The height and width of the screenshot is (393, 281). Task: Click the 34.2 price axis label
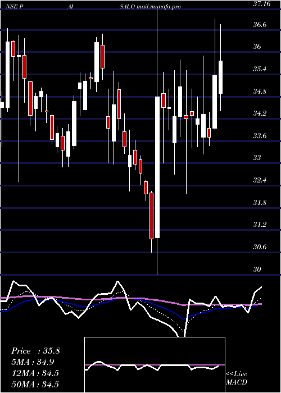[260, 113]
